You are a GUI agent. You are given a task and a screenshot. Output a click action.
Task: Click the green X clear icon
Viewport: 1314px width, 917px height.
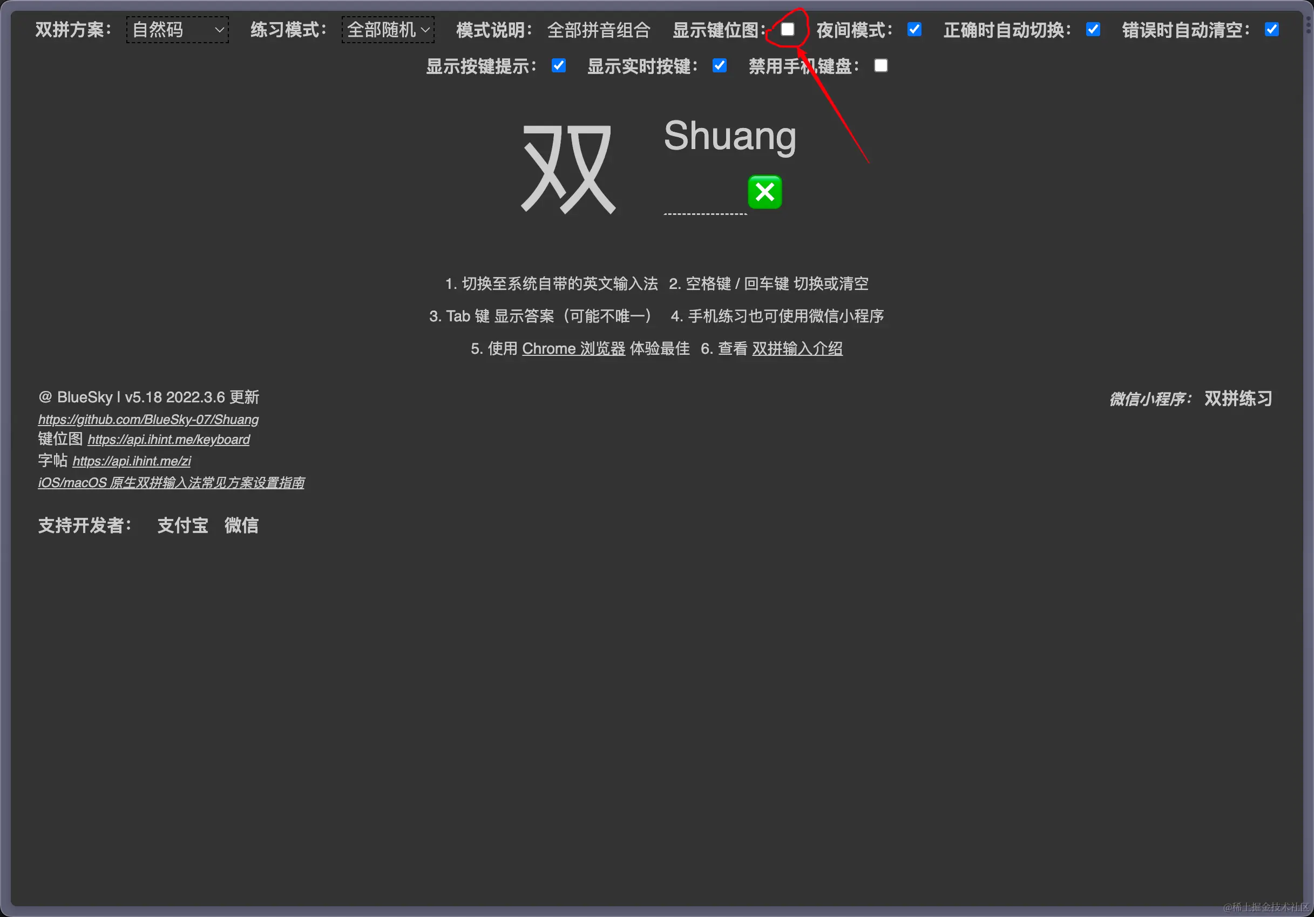764,192
